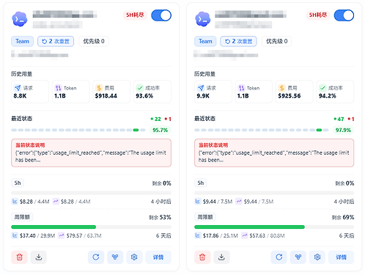This screenshot has width=365, height=275.
Task: Click 优先级 0 on the $925.56 card
Action: click(276, 41)
